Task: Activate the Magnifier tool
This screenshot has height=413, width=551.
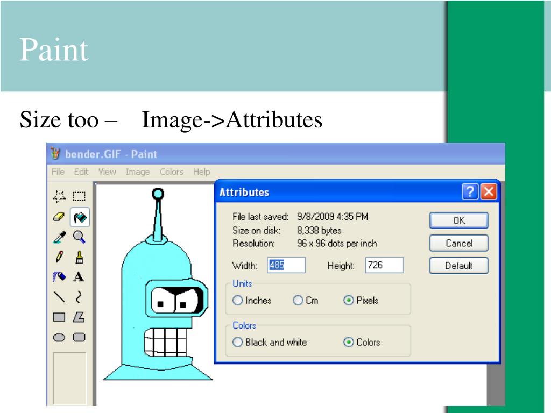Action: point(79,237)
